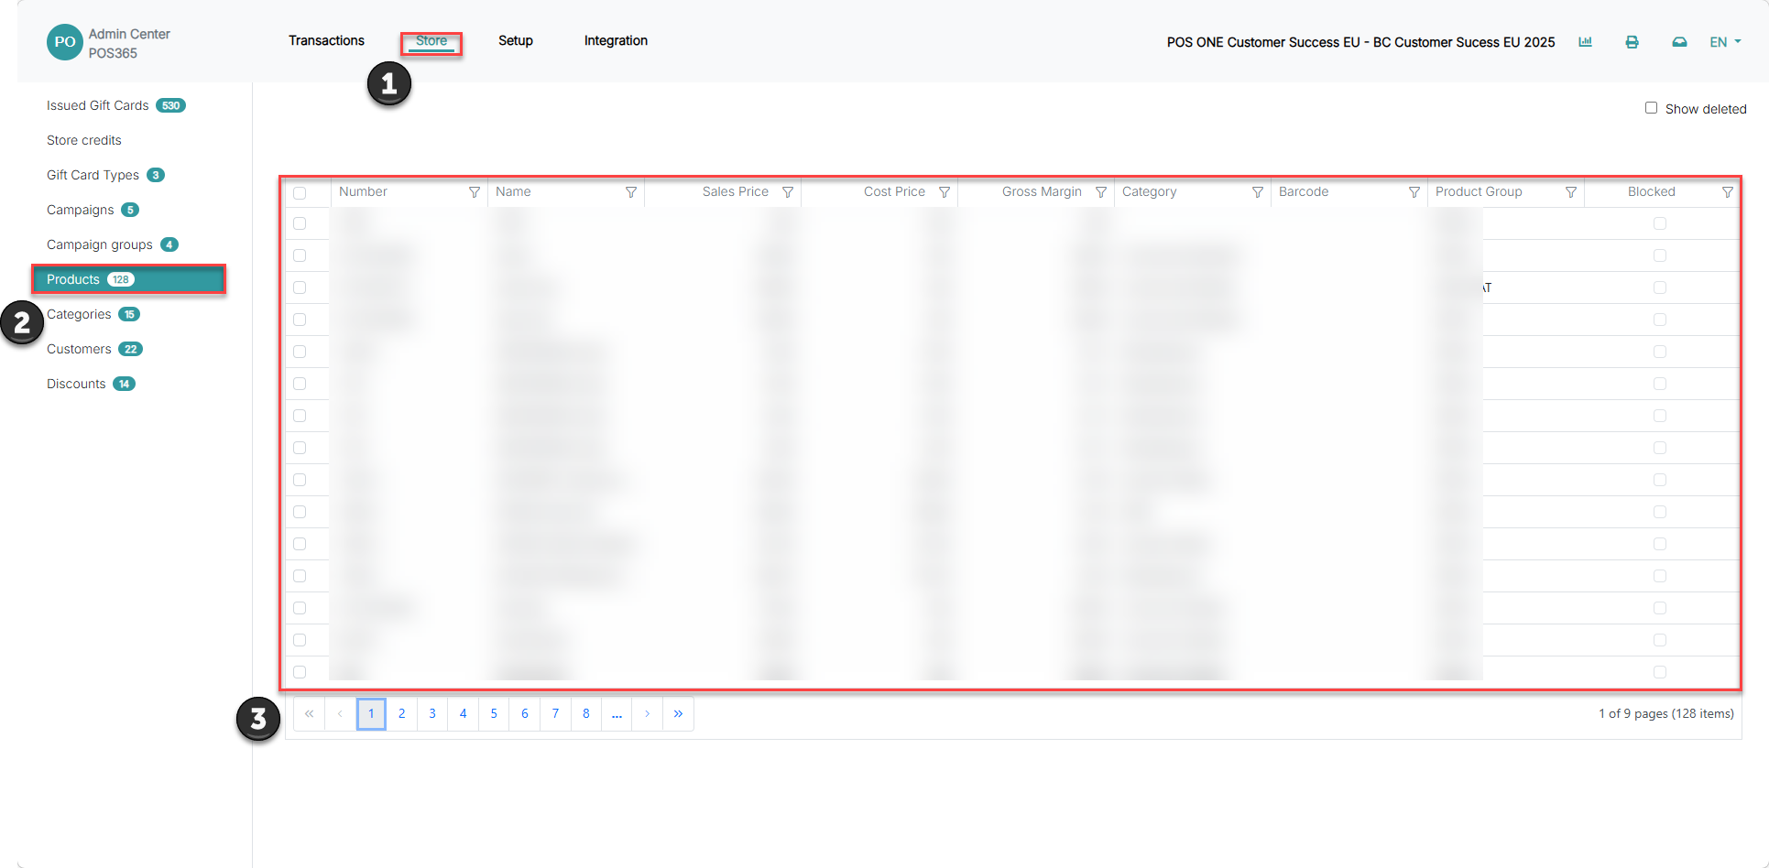Click the PO avatar logo
Screen dimensions: 1769x868
pyautogui.click(x=64, y=42)
